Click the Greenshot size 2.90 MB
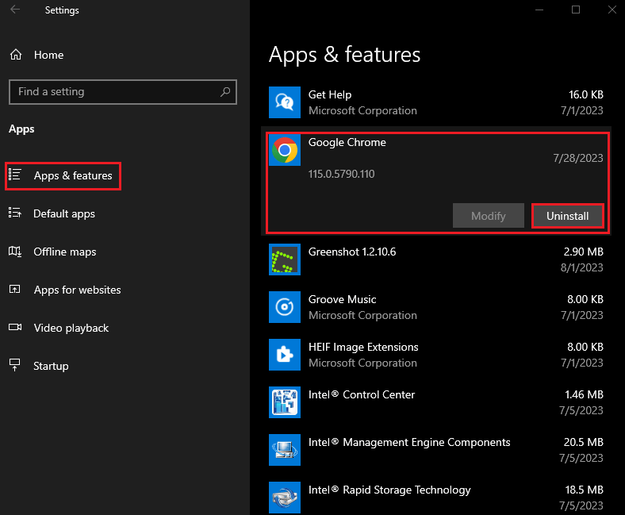The height and width of the screenshot is (515, 625). click(584, 252)
